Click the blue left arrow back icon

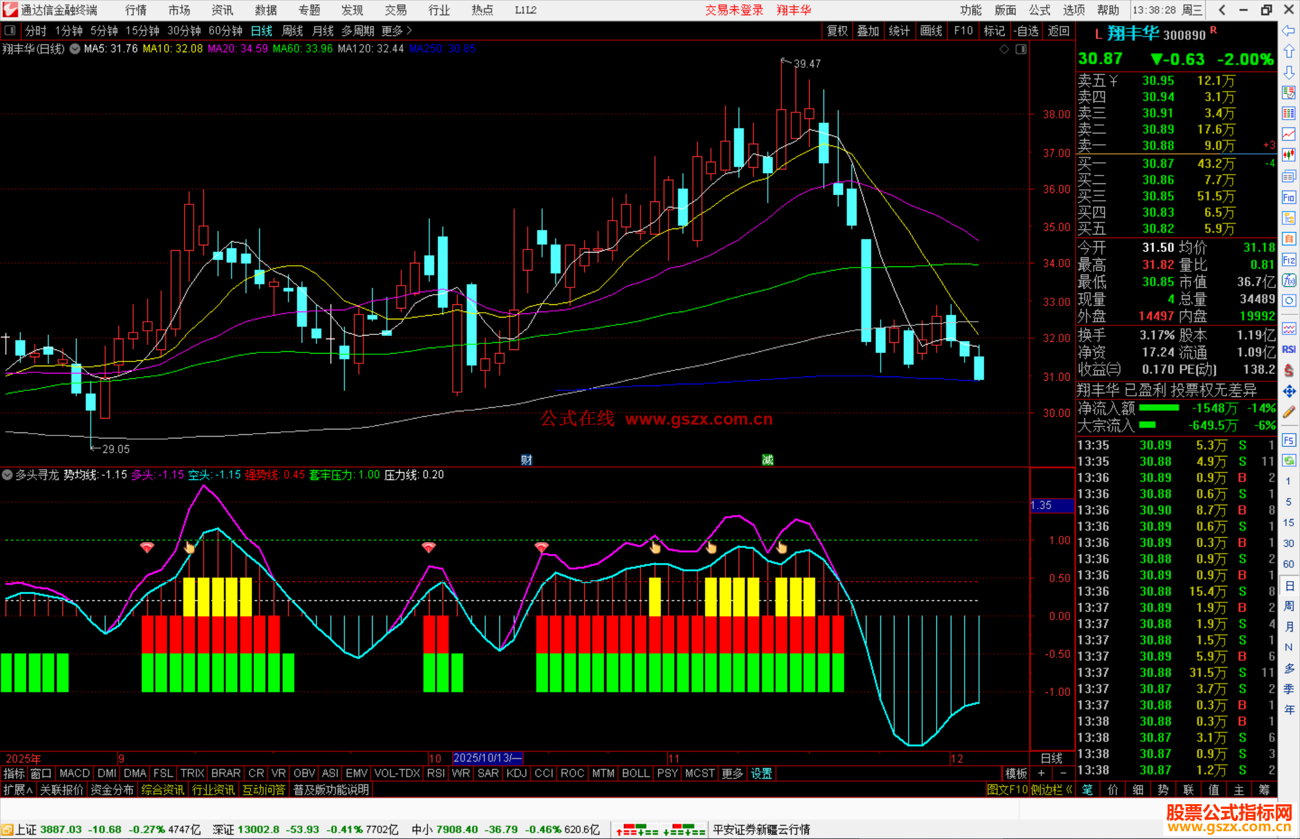coord(1289,31)
